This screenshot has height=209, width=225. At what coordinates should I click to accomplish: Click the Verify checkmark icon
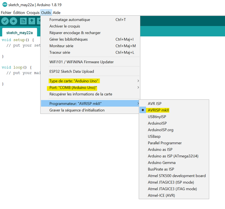5,21
